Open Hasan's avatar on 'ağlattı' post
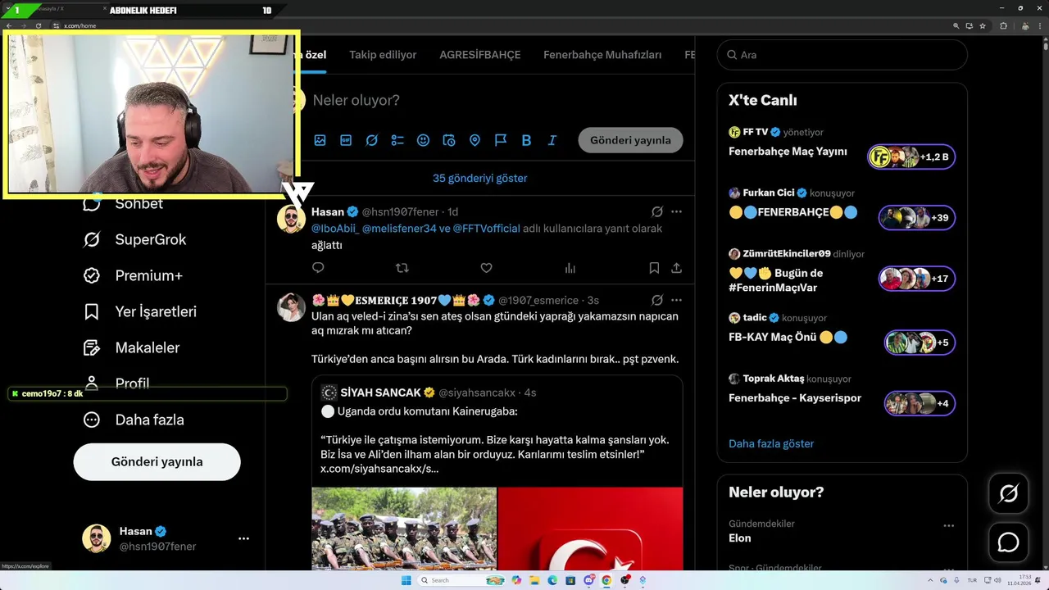 (x=291, y=219)
